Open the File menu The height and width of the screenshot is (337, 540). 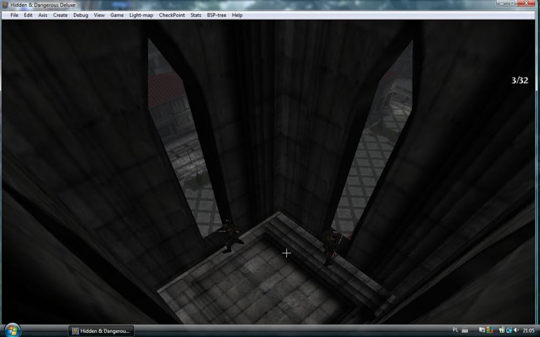[x=14, y=15]
